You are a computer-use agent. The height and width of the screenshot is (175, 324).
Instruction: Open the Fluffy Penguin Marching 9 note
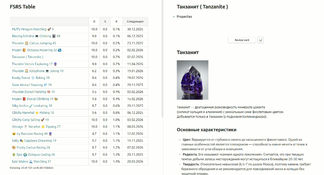coord(33,29)
